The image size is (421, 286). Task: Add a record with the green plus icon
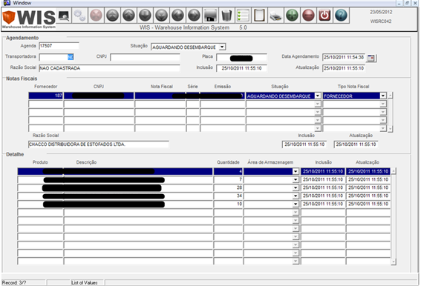tap(292, 16)
